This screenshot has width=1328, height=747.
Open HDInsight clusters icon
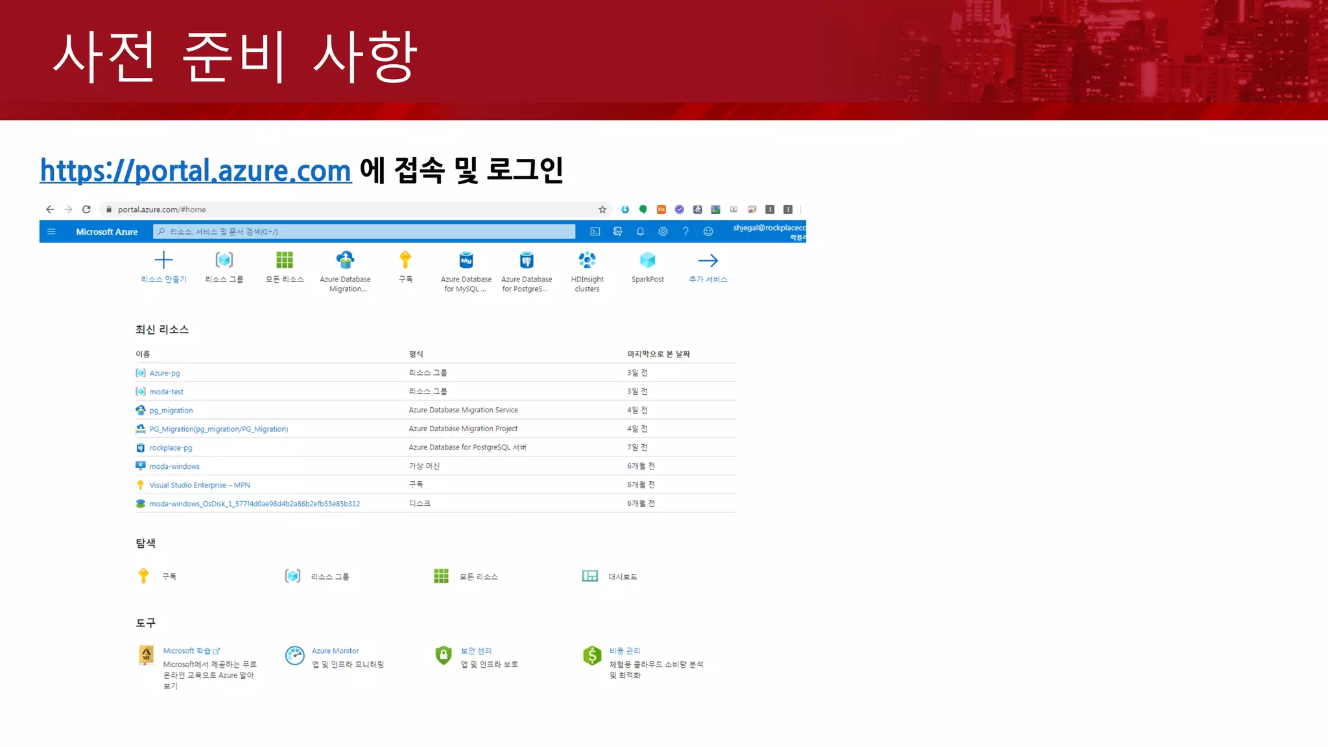coord(587,260)
